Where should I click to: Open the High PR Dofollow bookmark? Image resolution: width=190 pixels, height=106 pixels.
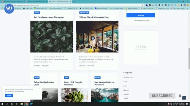[x=56, y=8]
